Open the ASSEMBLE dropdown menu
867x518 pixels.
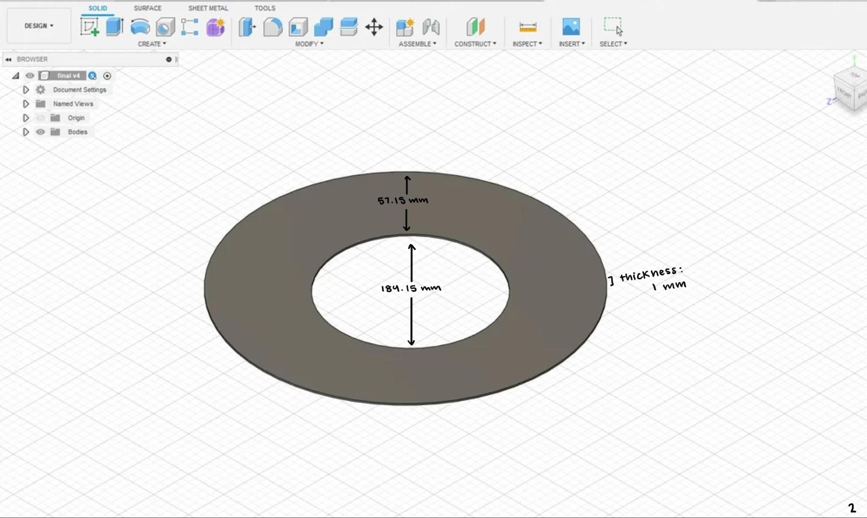coord(417,44)
